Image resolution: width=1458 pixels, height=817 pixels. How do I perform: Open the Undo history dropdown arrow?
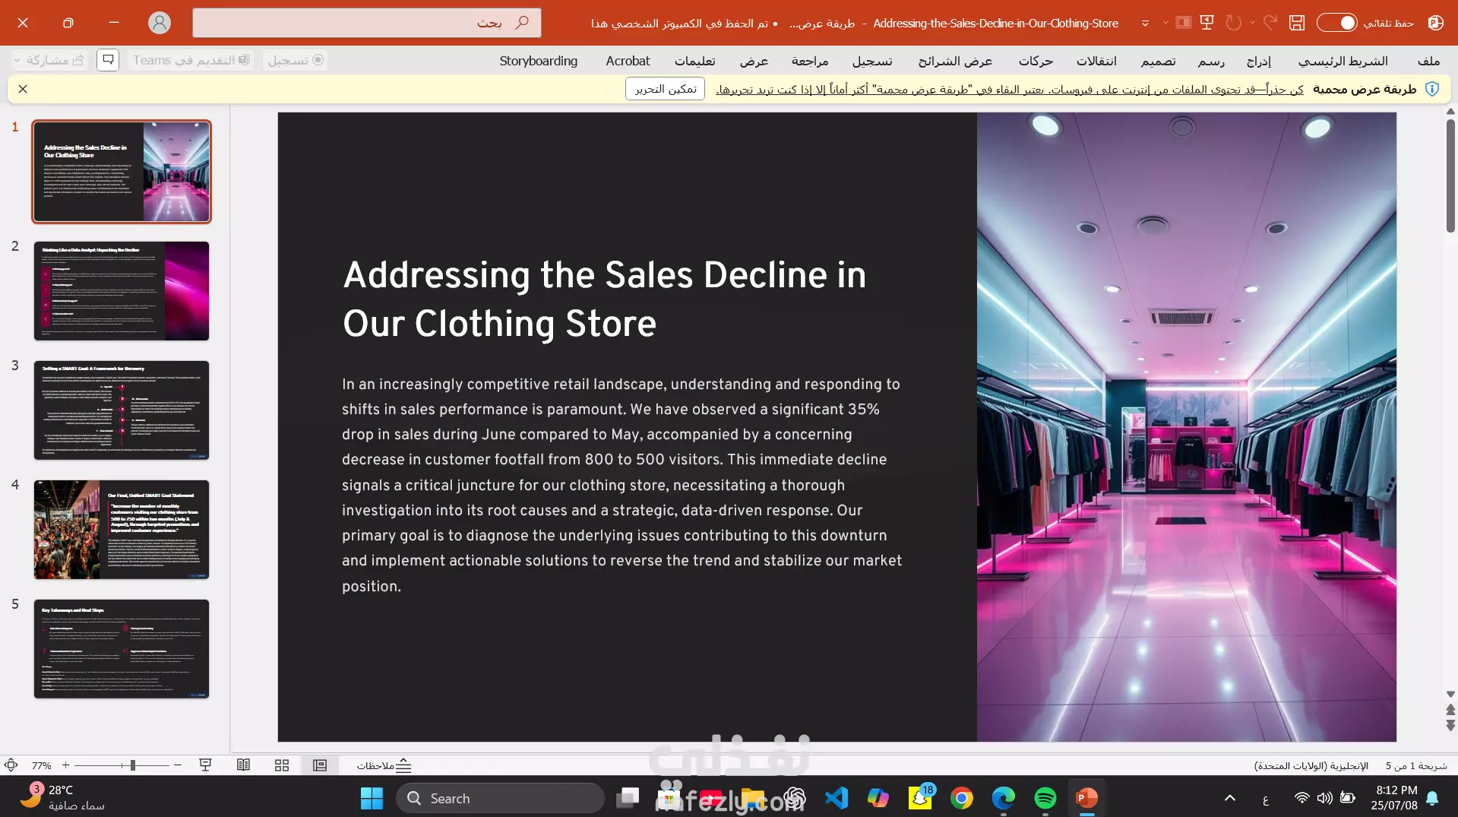coord(1252,23)
